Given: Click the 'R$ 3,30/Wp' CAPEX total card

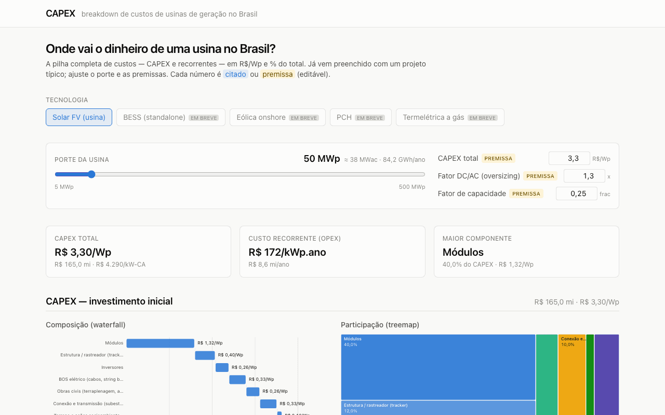Looking at the screenshot, I should [138, 252].
